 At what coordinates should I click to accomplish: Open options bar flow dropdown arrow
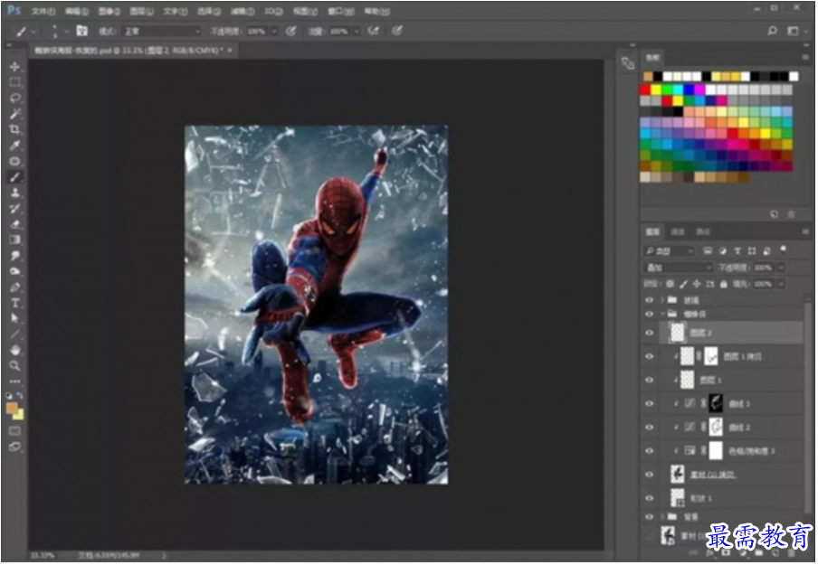(357, 32)
